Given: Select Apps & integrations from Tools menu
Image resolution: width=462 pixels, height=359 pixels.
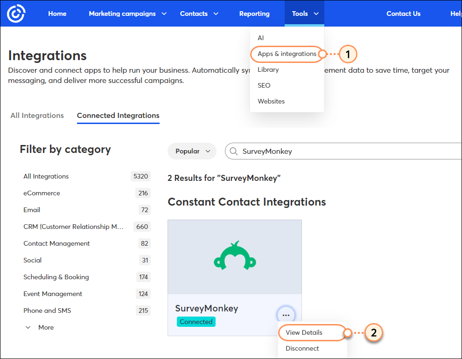Looking at the screenshot, I should point(287,54).
